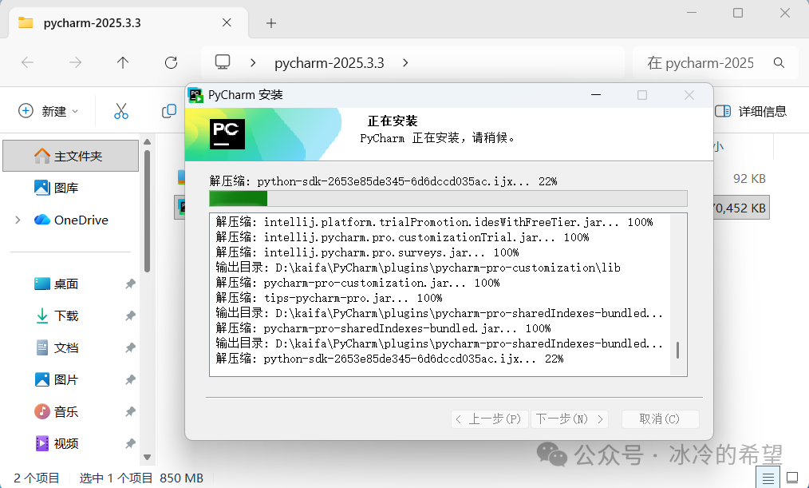Click the Back (上一步) button in installer
The image size is (809, 488).
(x=490, y=419)
